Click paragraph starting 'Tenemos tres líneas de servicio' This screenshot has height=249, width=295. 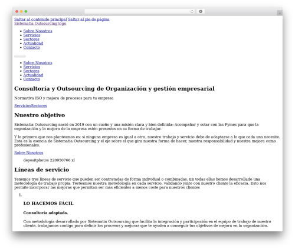140,183
